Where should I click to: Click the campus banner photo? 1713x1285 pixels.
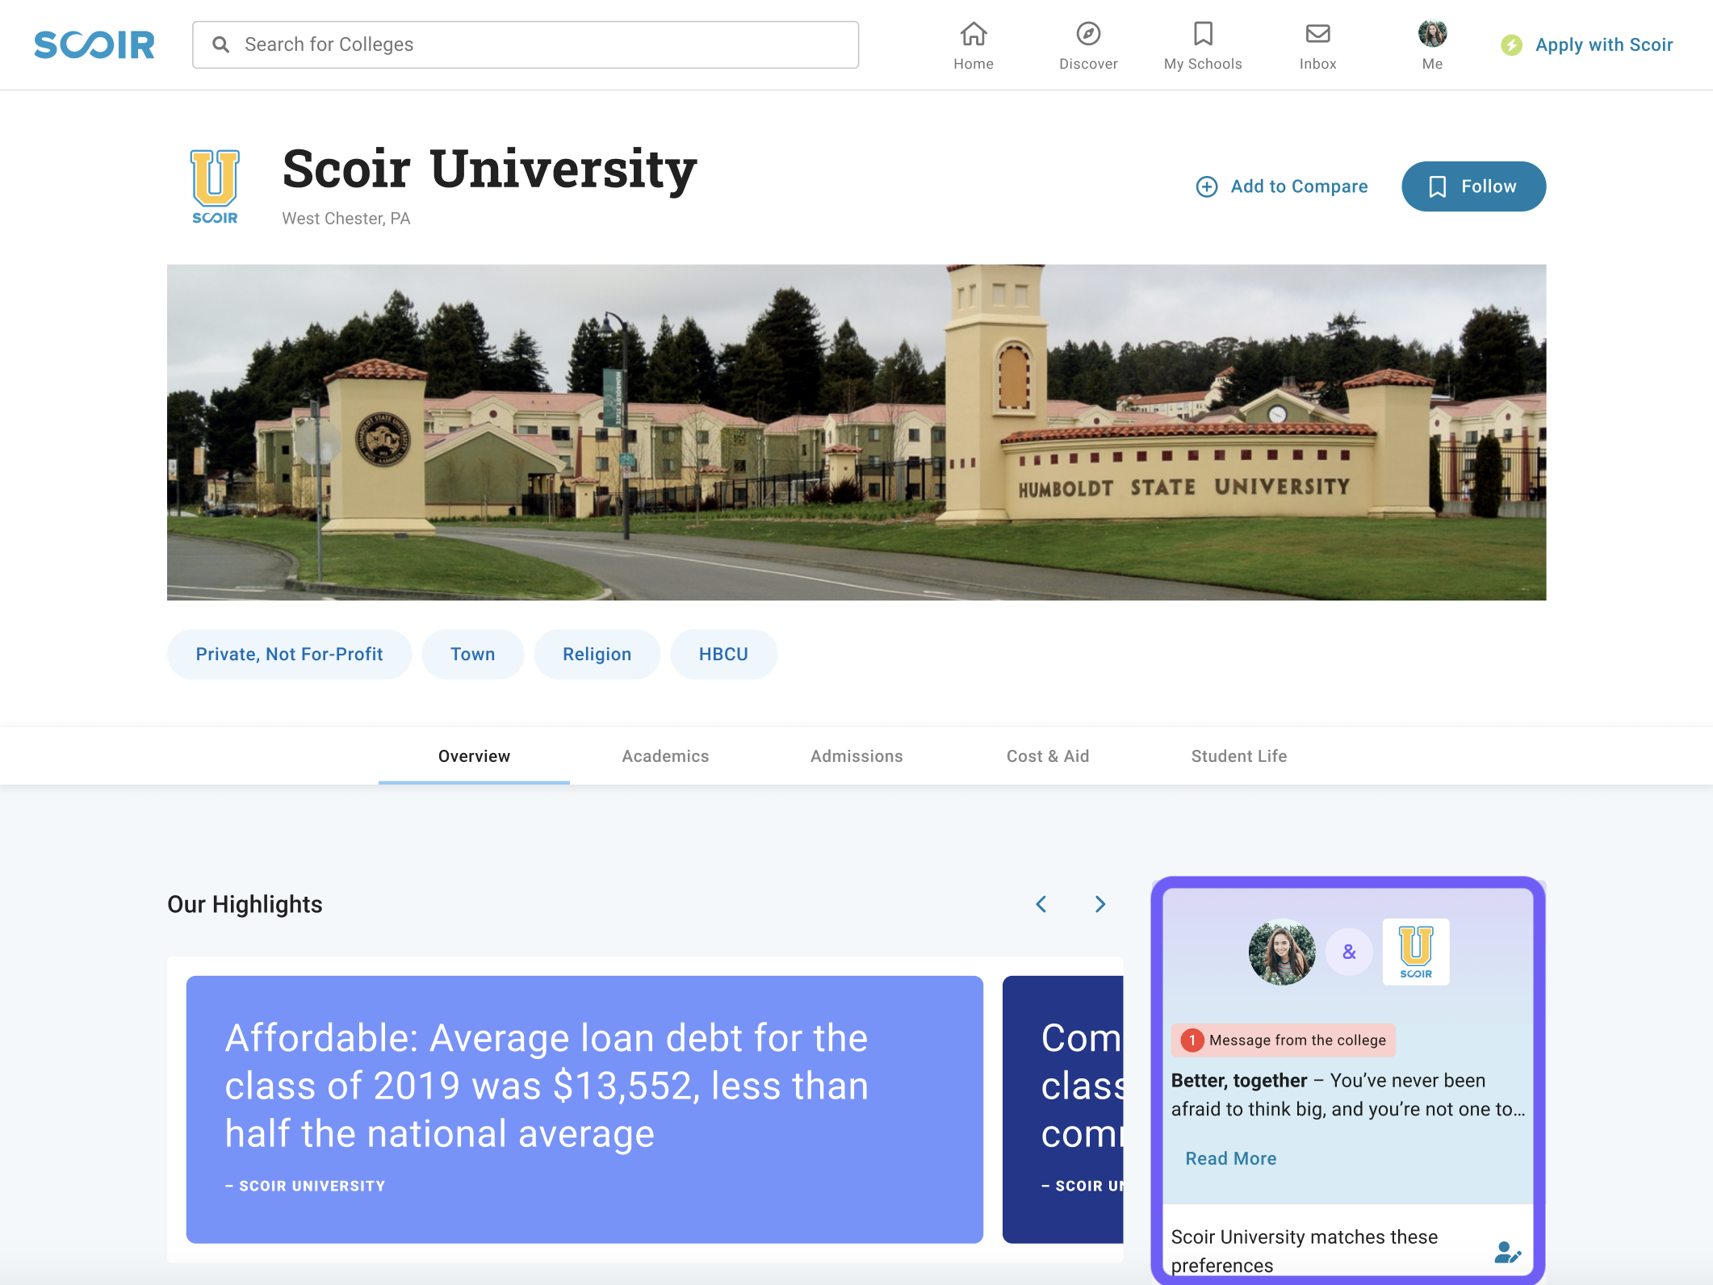pyautogui.click(x=856, y=432)
